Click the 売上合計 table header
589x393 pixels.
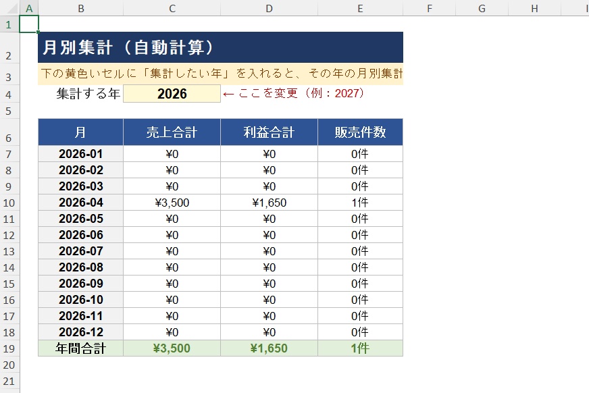[172, 132]
